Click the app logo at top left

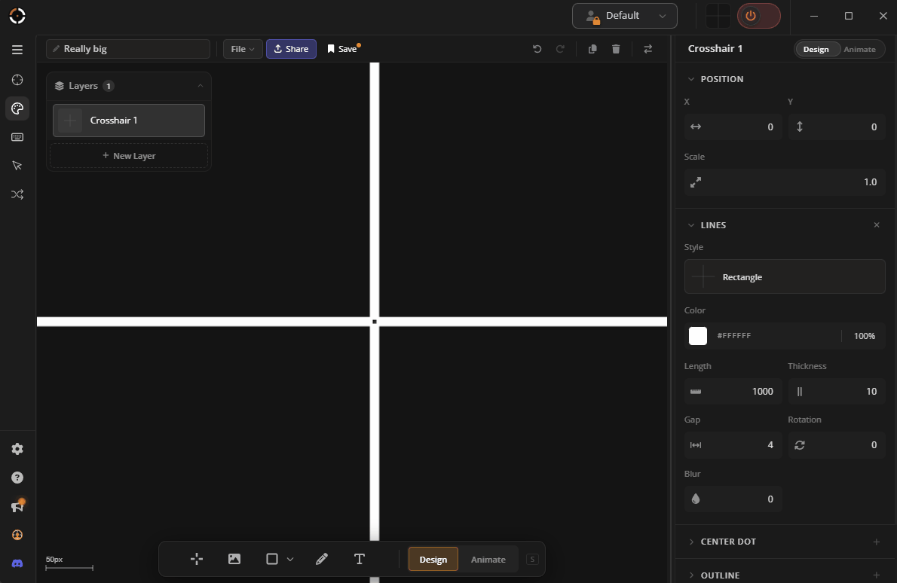(x=17, y=15)
